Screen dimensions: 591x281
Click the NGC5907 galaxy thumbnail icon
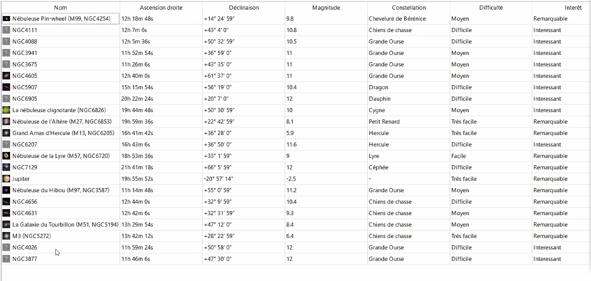pyautogui.click(x=6, y=87)
